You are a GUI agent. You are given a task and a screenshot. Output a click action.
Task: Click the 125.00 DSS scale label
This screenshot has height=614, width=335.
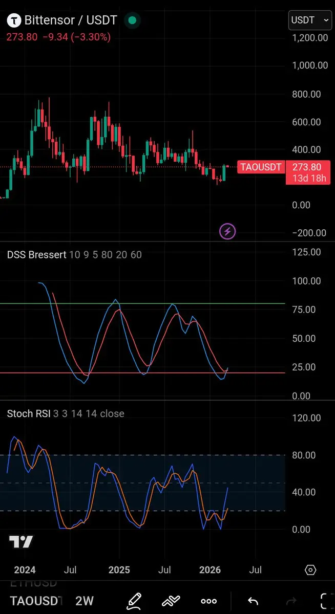(306, 252)
